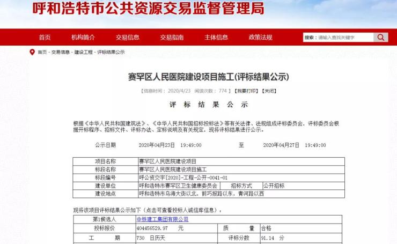397x244 pixels.
Task: Open 政策法规 from the navigation bar
Action: (260, 38)
